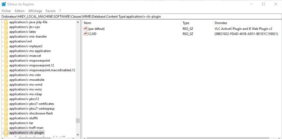282x139 pixels.
Task: Select the application/x-shockwave-flash key label
Action: coord(31,113)
